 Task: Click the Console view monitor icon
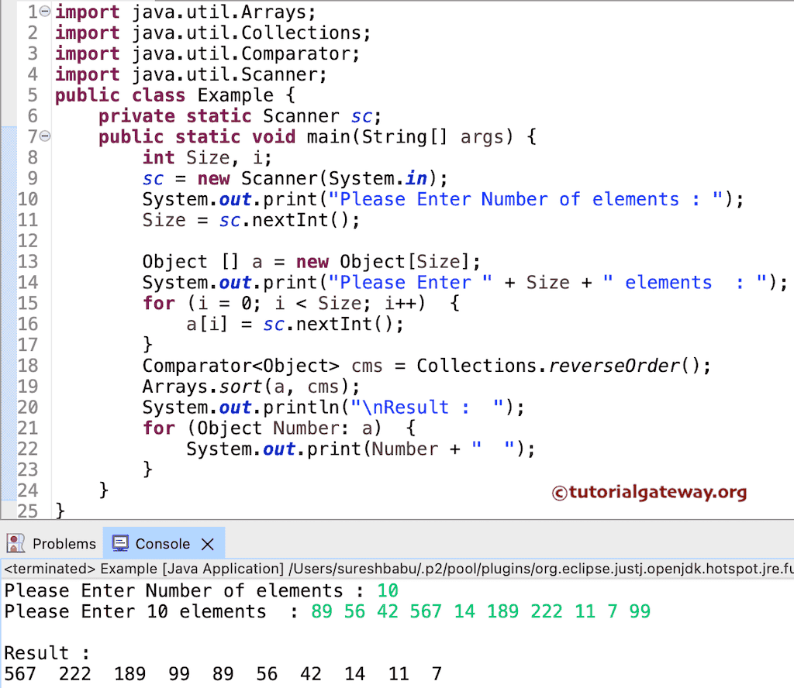tap(120, 542)
